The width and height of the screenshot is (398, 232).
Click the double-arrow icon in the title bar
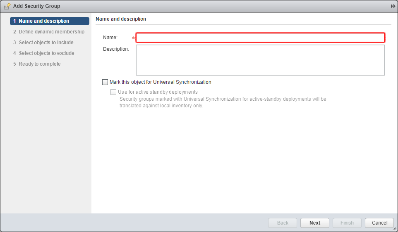[x=393, y=6]
